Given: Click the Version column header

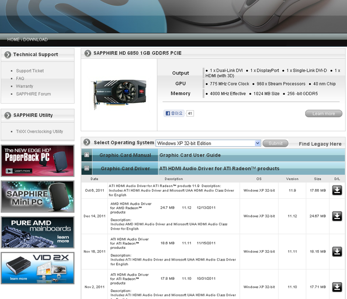Looking at the screenshot, I should pyautogui.click(x=292, y=179).
